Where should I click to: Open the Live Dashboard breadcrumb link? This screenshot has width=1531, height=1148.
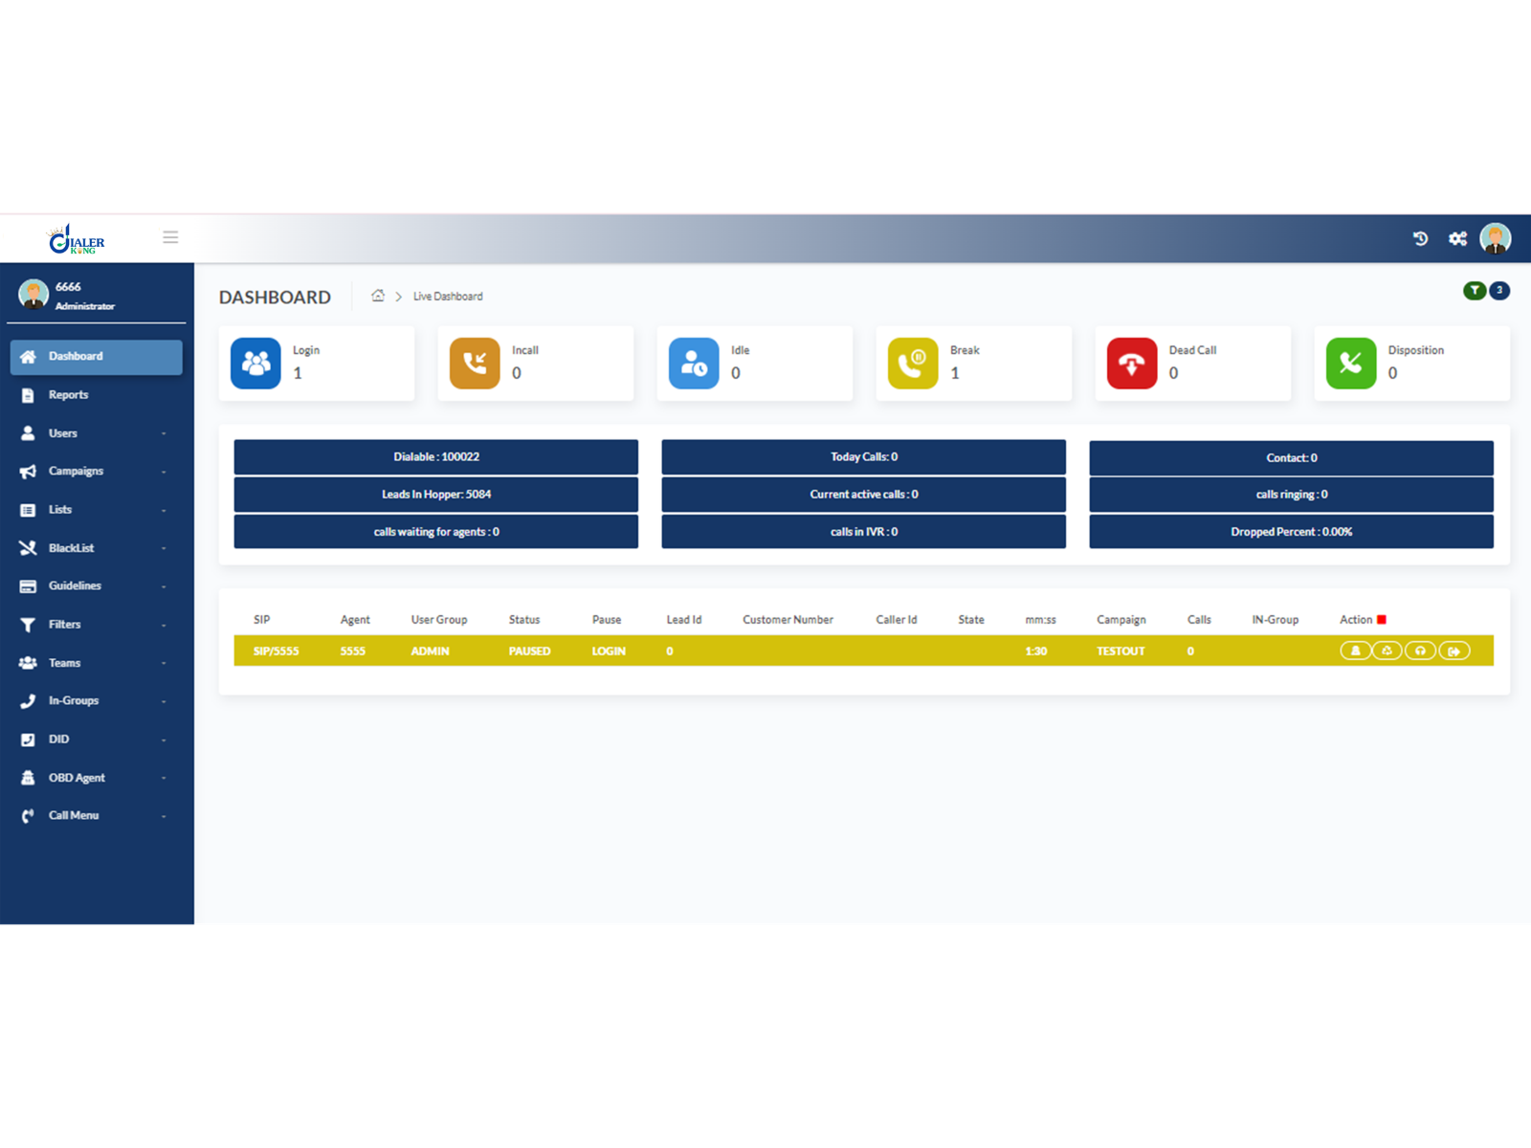point(447,296)
